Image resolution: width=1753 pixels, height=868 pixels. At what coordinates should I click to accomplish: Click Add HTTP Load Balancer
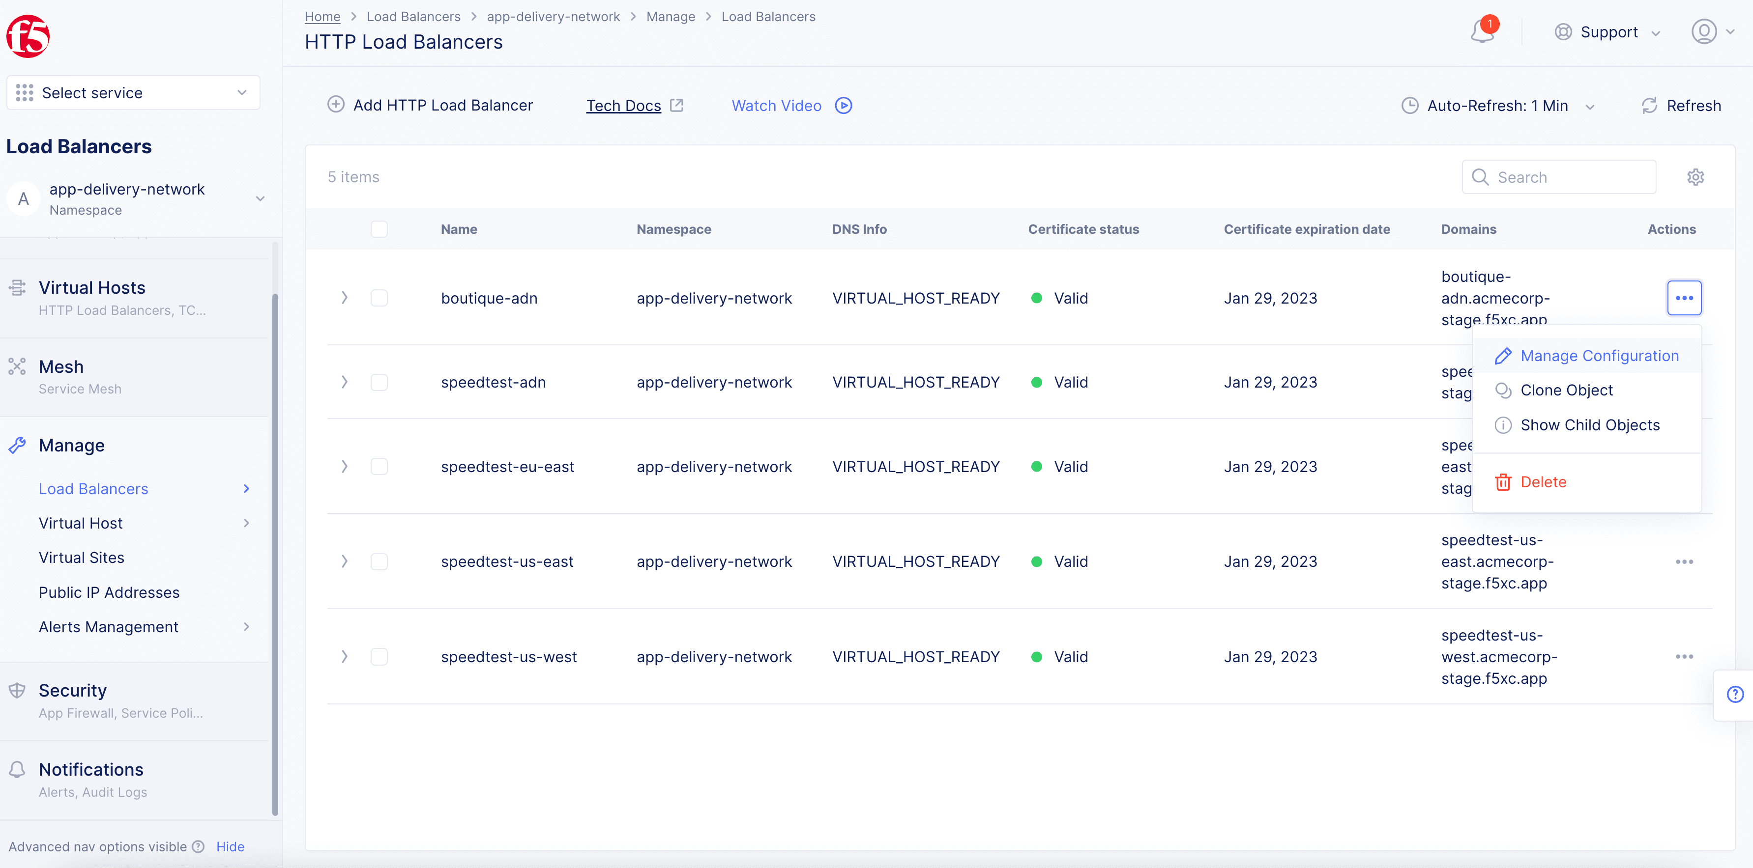pyautogui.click(x=430, y=106)
